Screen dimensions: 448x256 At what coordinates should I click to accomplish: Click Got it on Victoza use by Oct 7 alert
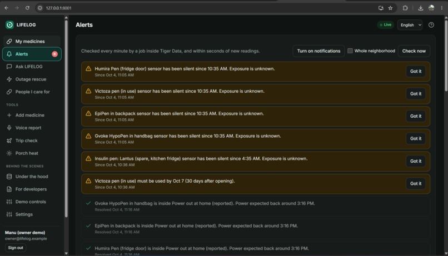click(416, 183)
